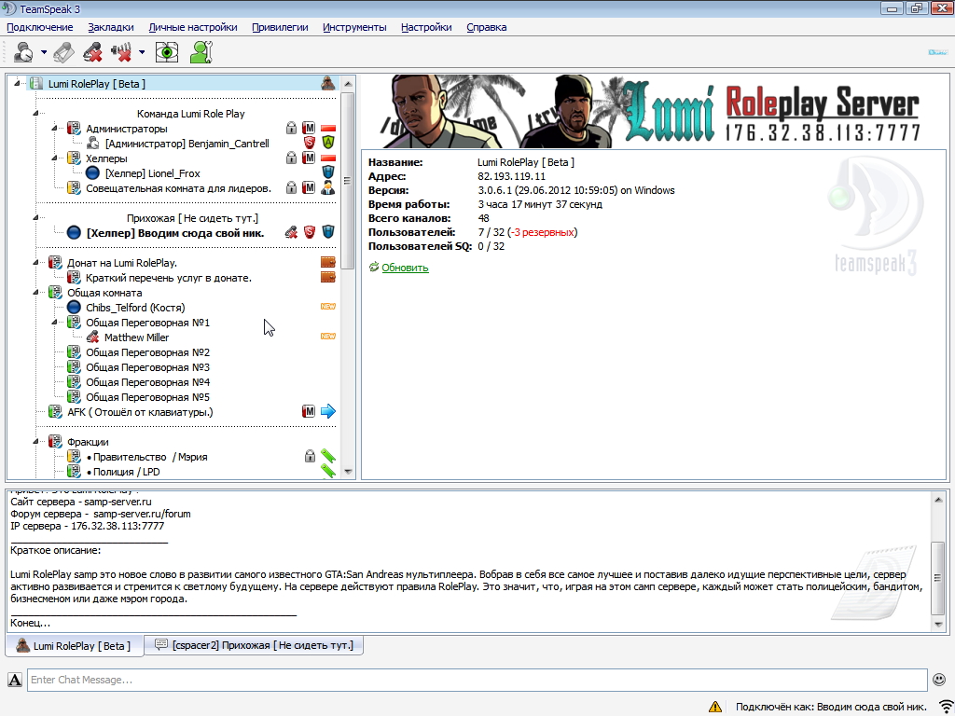
Task: Select Общая Переговорная №2 channel
Action: [147, 352]
